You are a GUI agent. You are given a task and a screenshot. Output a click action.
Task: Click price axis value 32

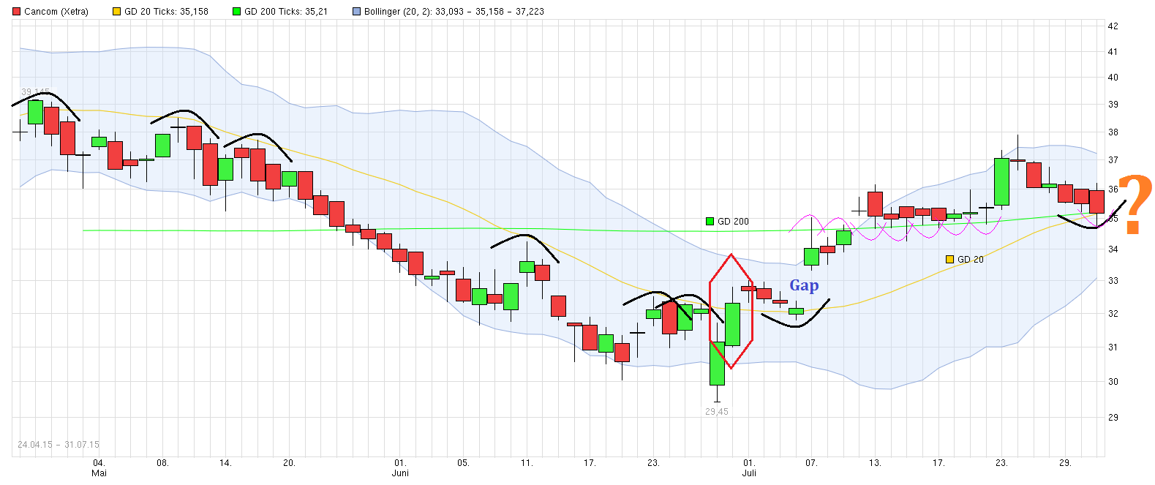coord(1113,314)
